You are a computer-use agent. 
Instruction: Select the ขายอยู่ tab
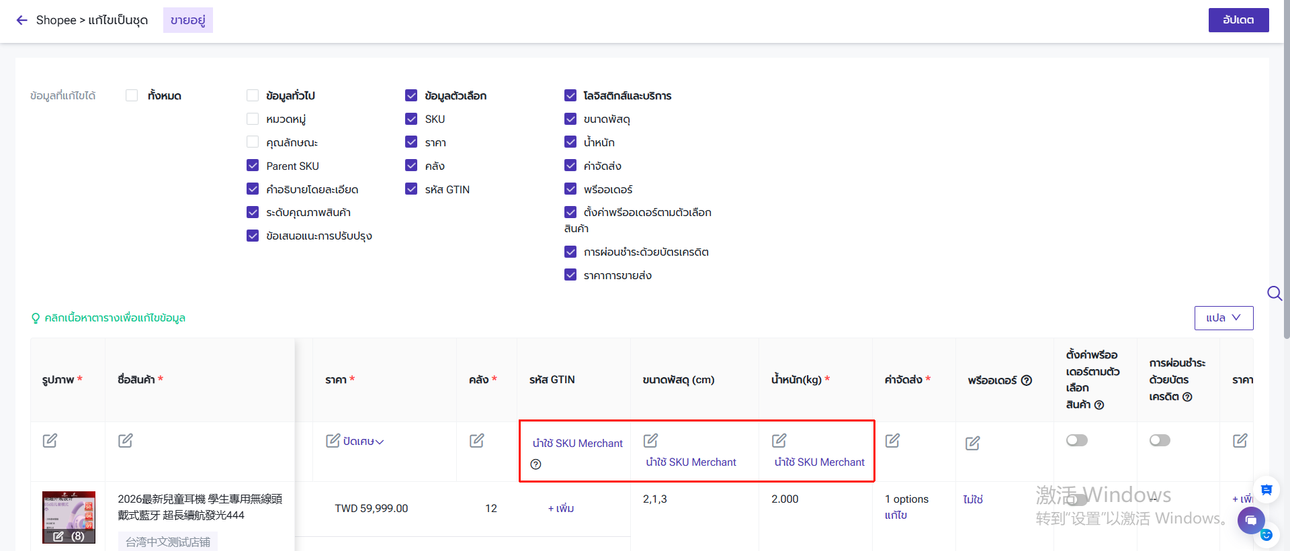coord(187,20)
